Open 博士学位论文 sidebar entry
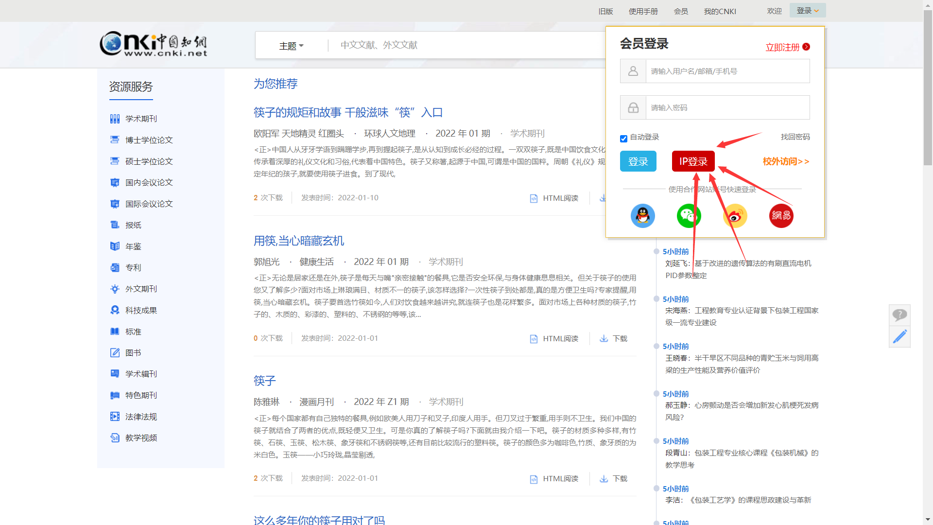This screenshot has height=525, width=933. [x=148, y=140]
